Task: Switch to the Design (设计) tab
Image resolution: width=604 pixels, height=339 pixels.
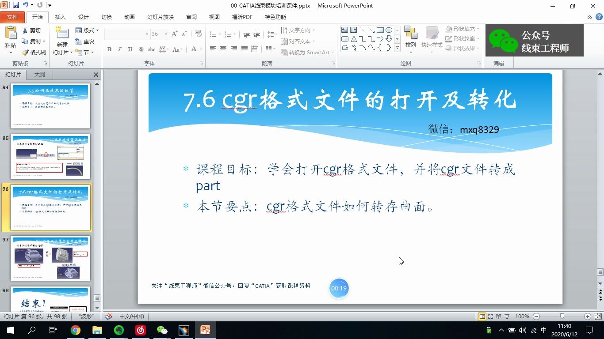Action: [x=84, y=17]
